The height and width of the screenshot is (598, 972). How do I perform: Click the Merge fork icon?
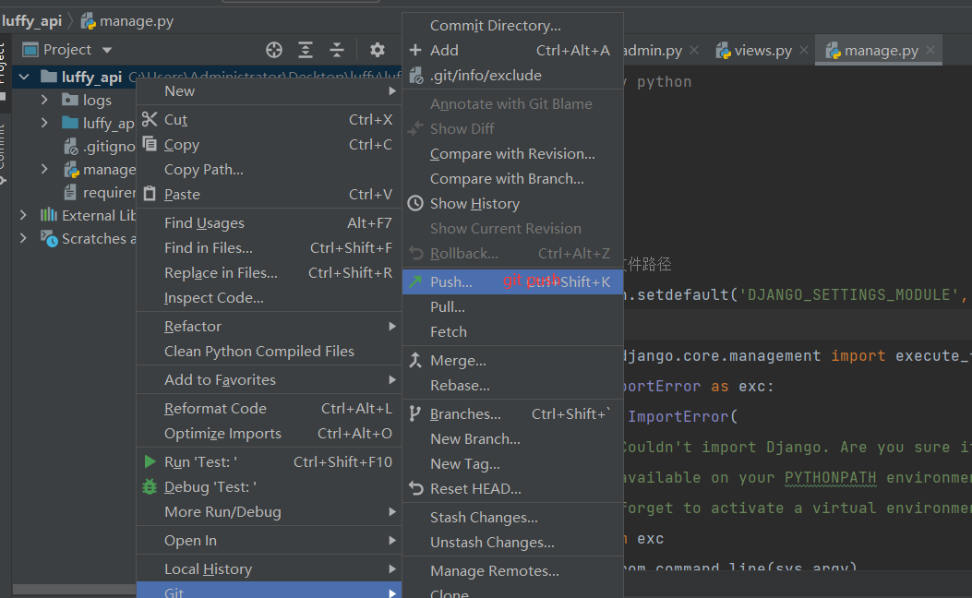(415, 360)
